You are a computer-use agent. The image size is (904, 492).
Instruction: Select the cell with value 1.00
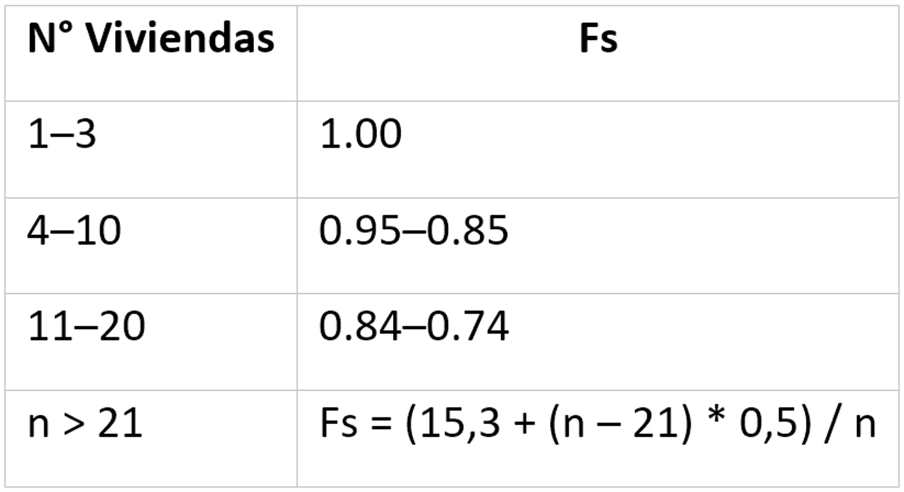[360, 135]
